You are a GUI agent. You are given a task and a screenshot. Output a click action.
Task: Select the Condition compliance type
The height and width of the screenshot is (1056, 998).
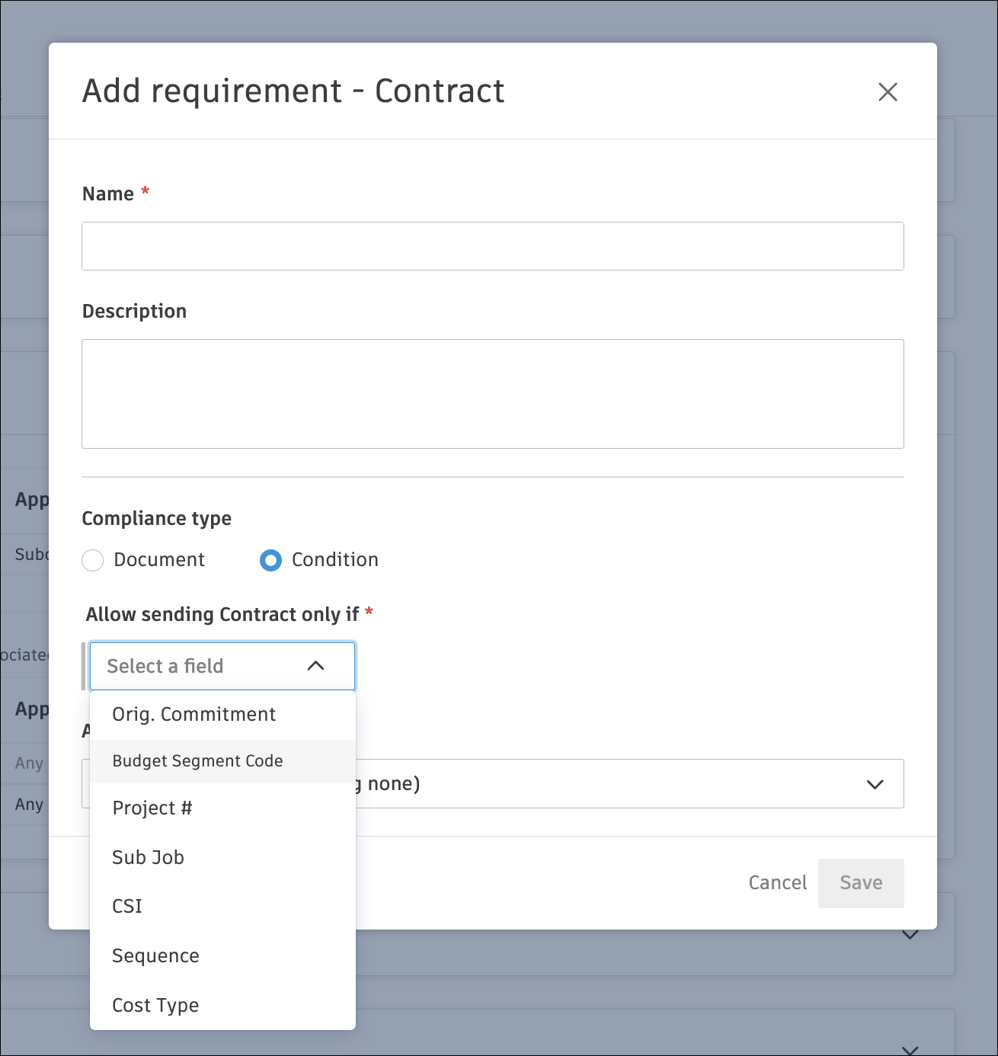click(270, 560)
